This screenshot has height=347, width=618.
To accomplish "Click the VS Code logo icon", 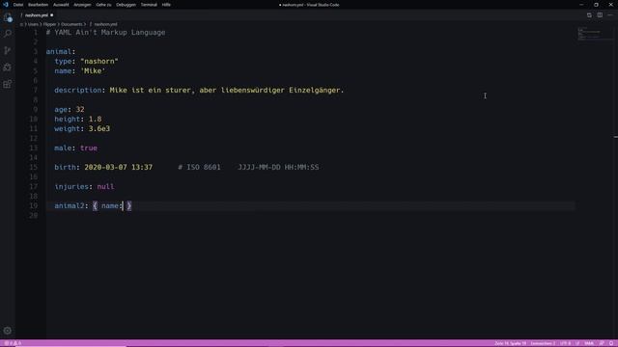I will pyautogui.click(x=6, y=5).
